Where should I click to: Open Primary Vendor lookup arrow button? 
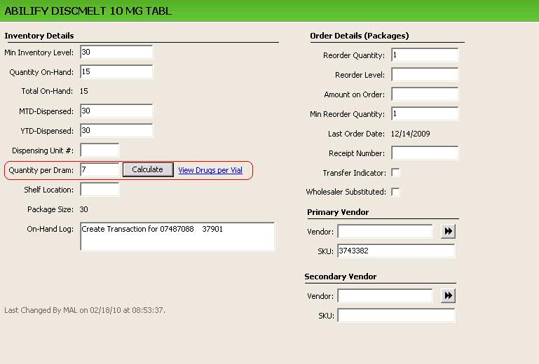pyautogui.click(x=449, y=231)
